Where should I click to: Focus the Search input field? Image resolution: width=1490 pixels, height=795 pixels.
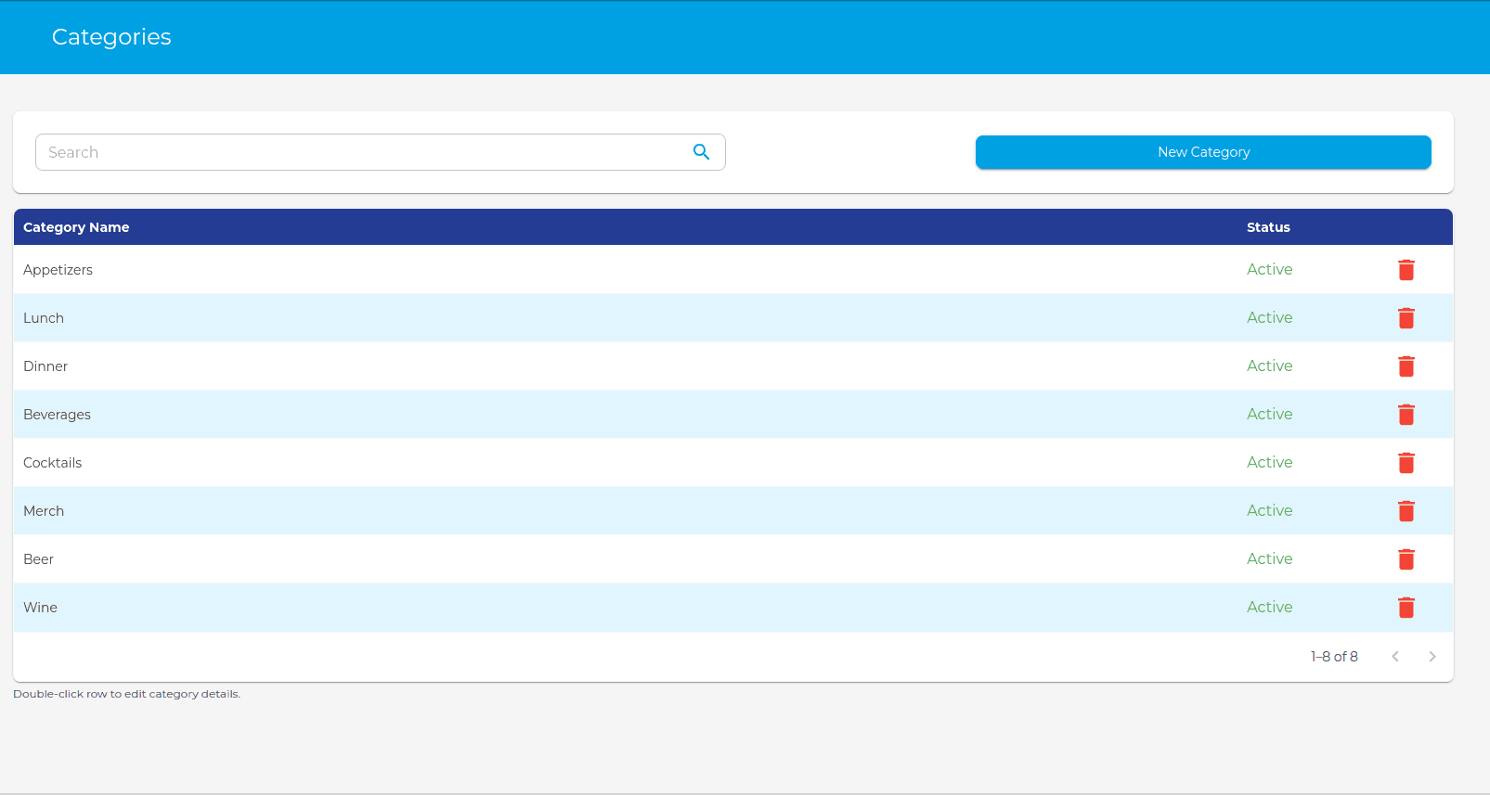pos(362,152)
